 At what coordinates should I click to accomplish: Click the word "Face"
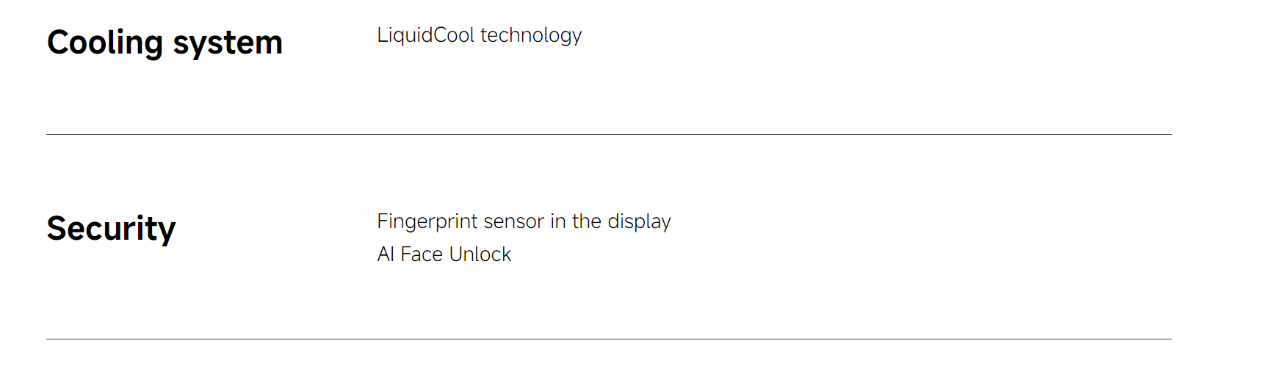click(x=422, y=254)
